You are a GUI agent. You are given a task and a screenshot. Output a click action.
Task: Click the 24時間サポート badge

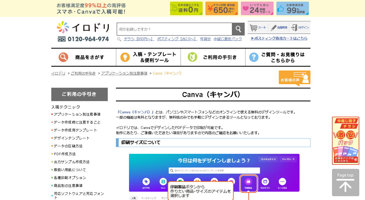pos(257,8)
